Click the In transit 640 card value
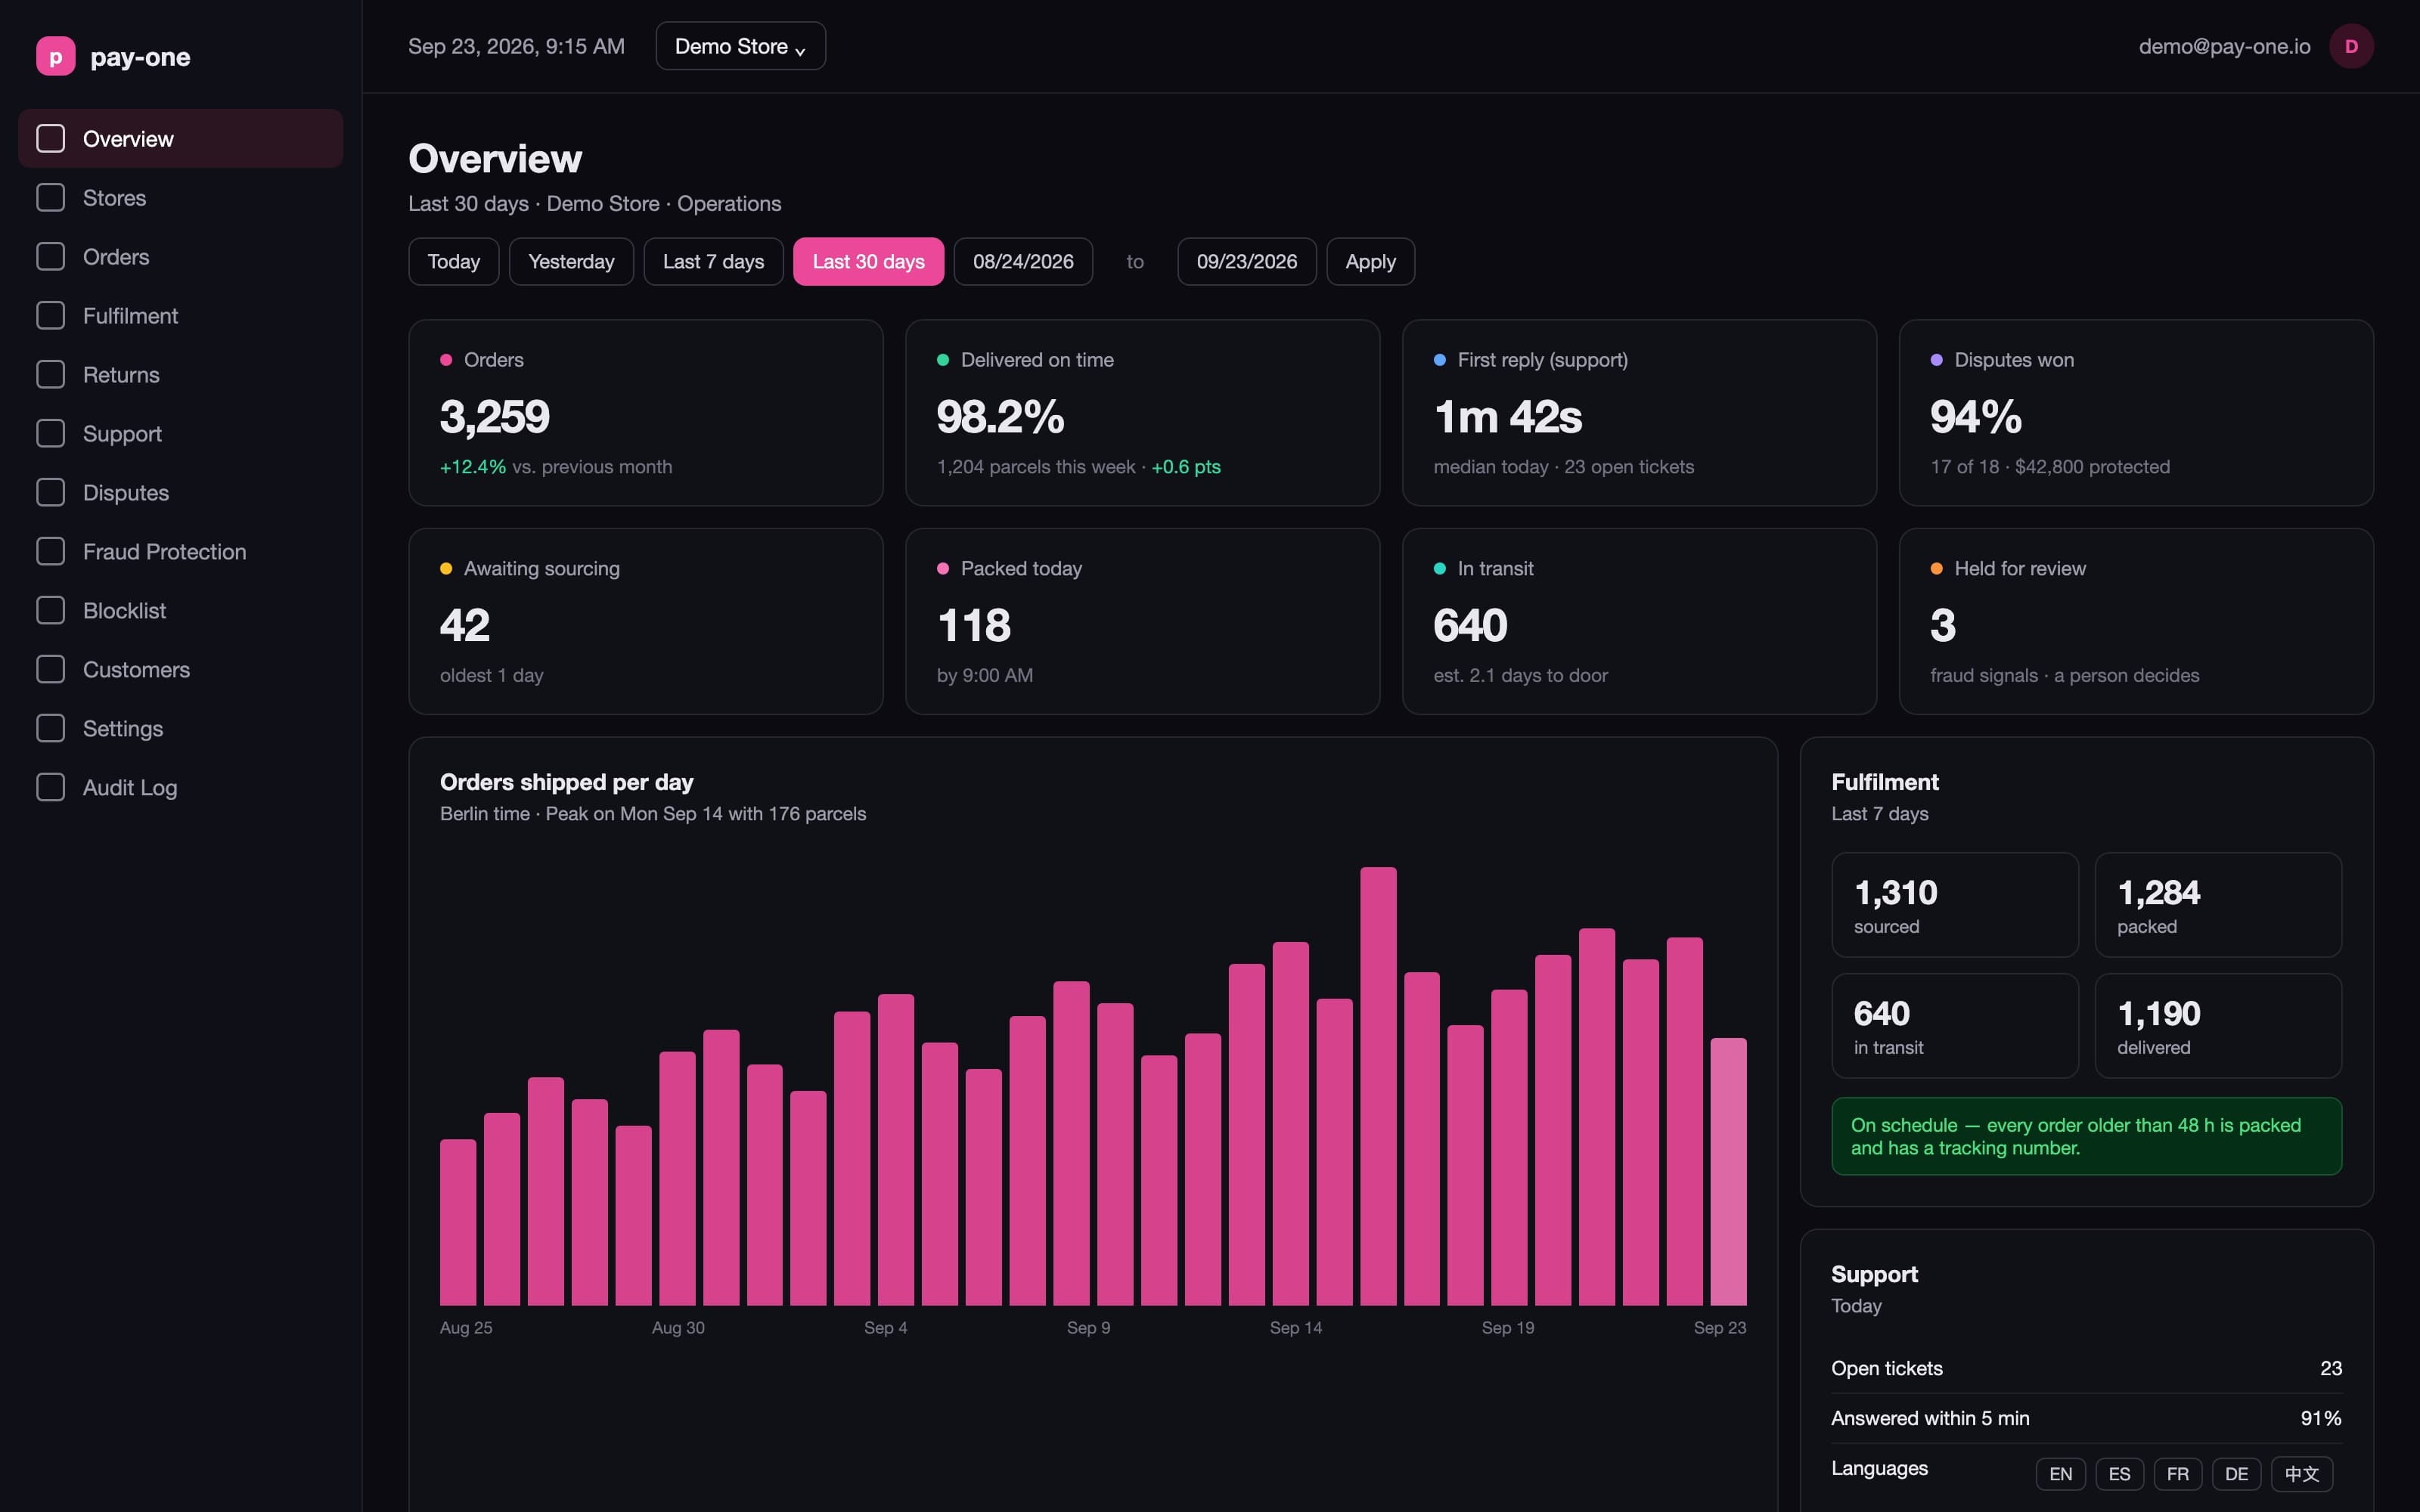This screenshot has width=2420, height=1512. click(x=1470, y=626)
